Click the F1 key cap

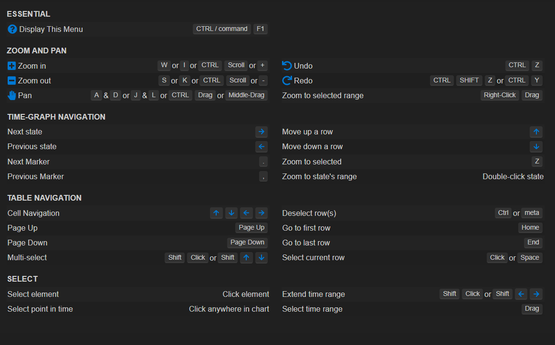261,29
